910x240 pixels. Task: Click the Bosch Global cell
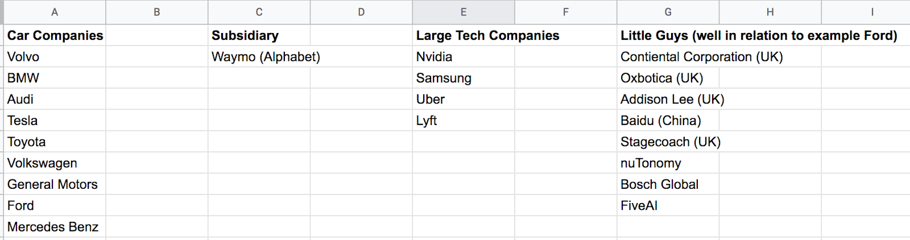668,184
